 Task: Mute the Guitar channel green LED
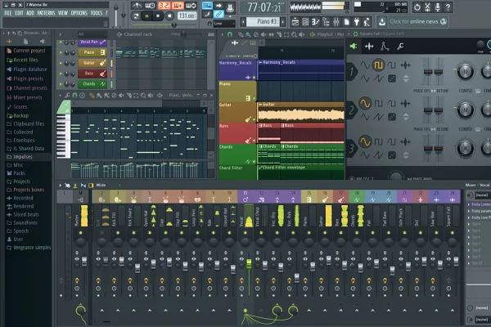point(61,63)
